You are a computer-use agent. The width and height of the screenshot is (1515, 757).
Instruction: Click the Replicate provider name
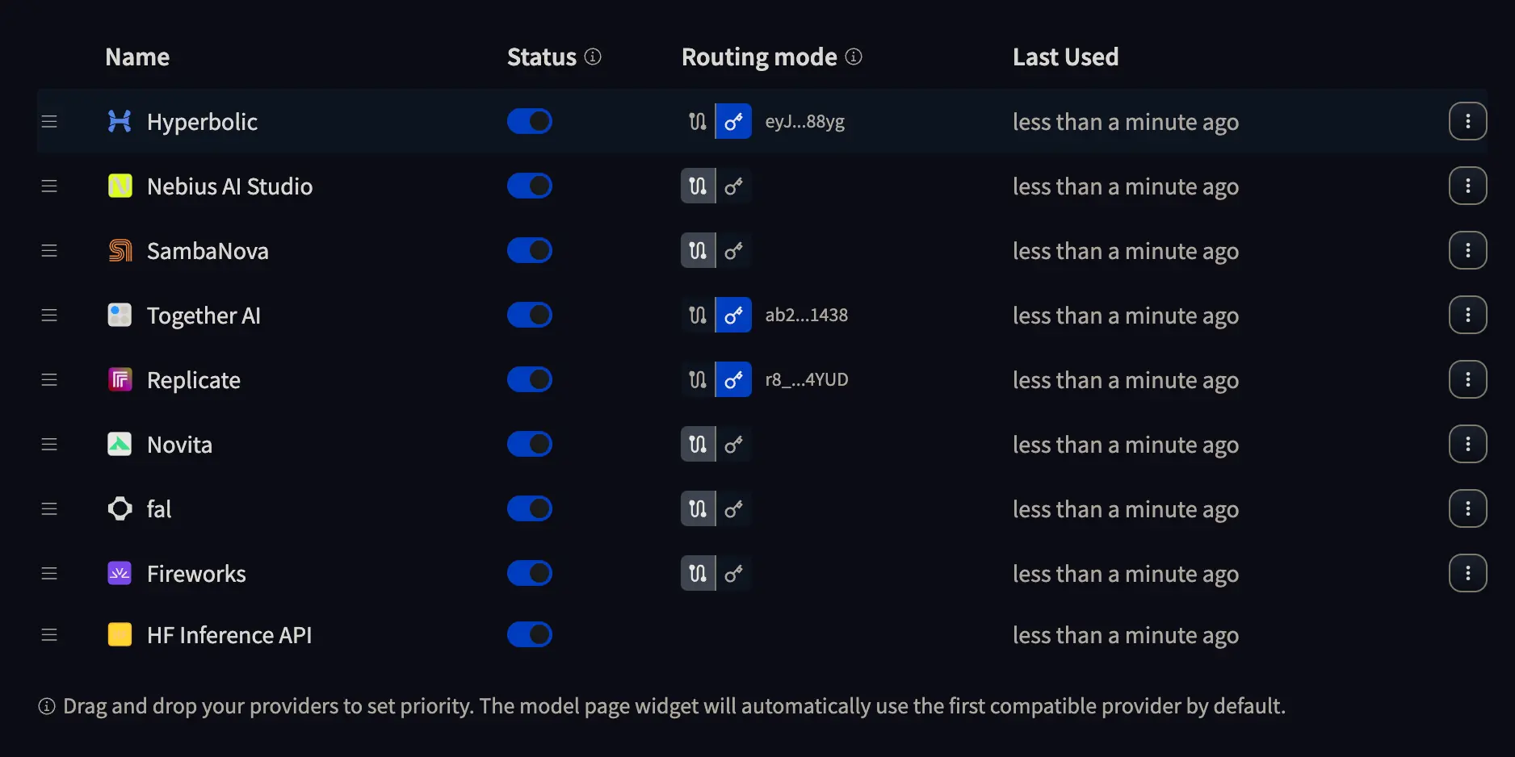point(194,380)
